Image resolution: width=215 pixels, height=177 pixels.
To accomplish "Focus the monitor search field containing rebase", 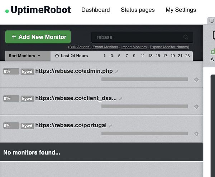I will click(x=142, y=37).
